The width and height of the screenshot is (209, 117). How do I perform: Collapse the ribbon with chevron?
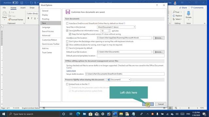(205, 23)
